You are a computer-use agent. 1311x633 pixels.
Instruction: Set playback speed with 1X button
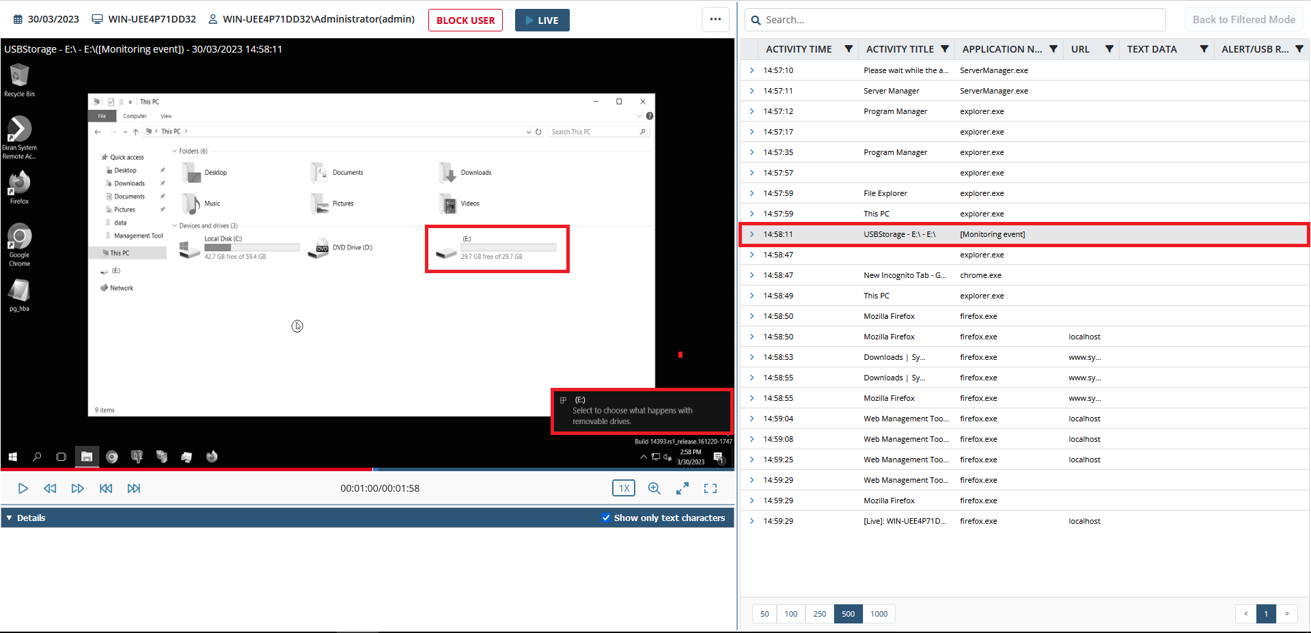[x=623, y=488]
